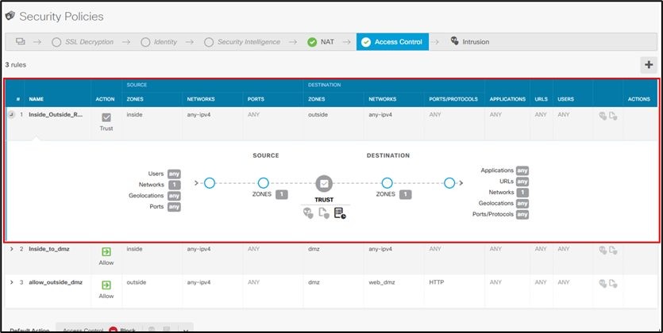The image size is (663, 333).
Task: Open logging icon under TRUST in diagram
Action: click(340, 212)
